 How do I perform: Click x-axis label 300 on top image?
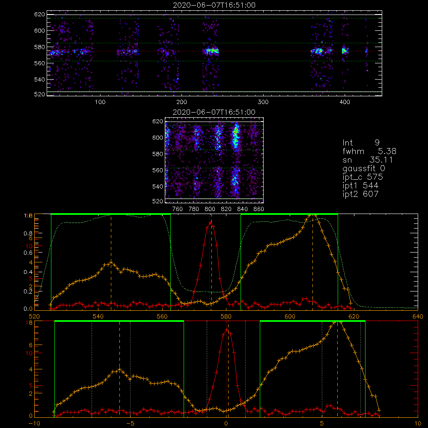(263, 102)
